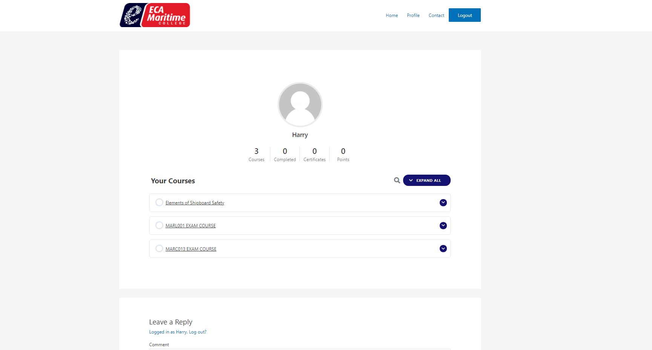This screenshot has width=652, height=350.
Task: Go to the Profile menu item
Action: pos(413,15)
